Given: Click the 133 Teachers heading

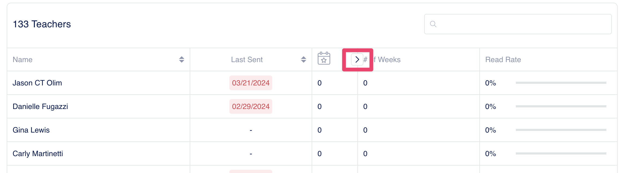Looking at the screenshot, I should point(42,24).
